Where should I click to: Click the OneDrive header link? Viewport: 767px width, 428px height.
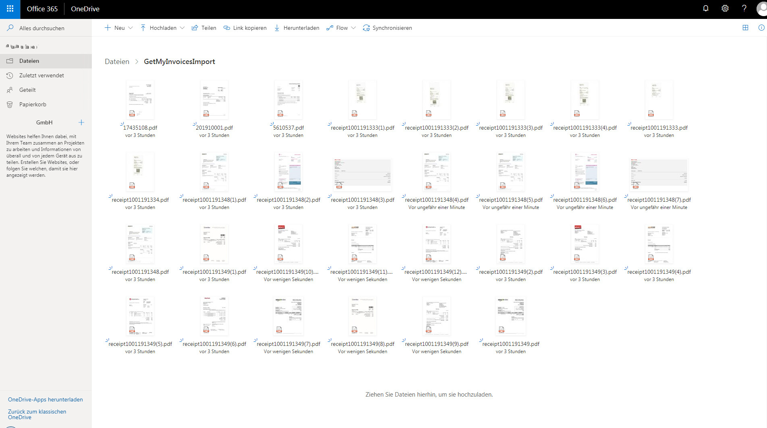click(85, 9)
